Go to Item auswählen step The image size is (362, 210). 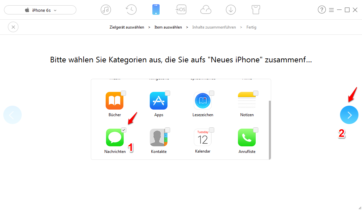(168, 27)
